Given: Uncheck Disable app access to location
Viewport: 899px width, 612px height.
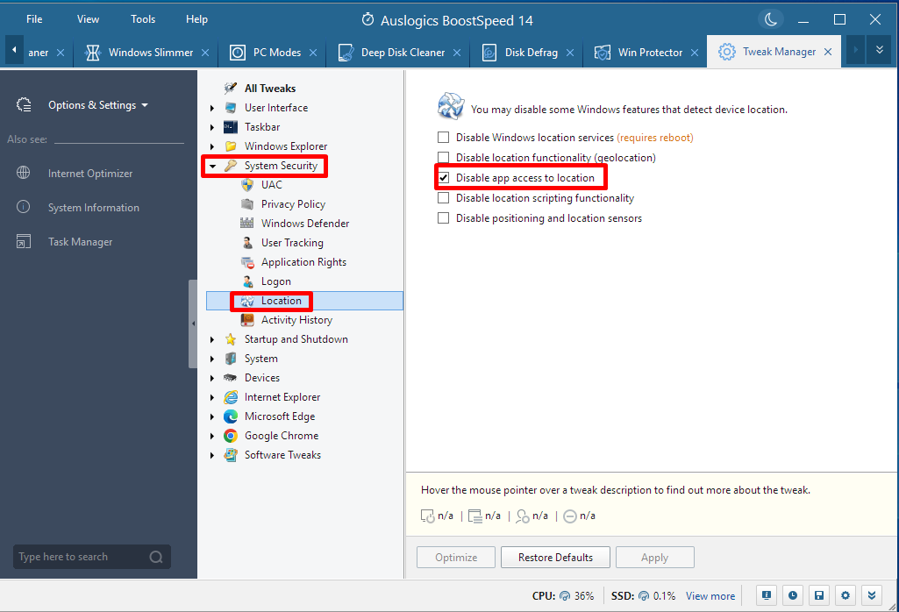Looking at the screenshot, I should coord(443,178).
